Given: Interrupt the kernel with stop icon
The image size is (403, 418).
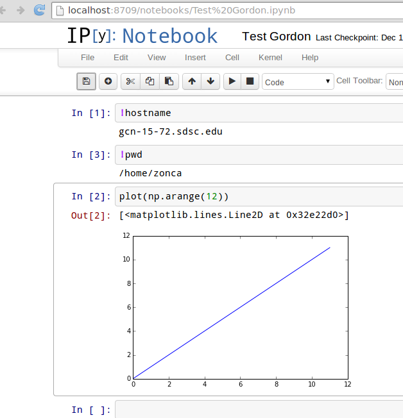Looking at the screenshot, I should (x=250, y=81).
